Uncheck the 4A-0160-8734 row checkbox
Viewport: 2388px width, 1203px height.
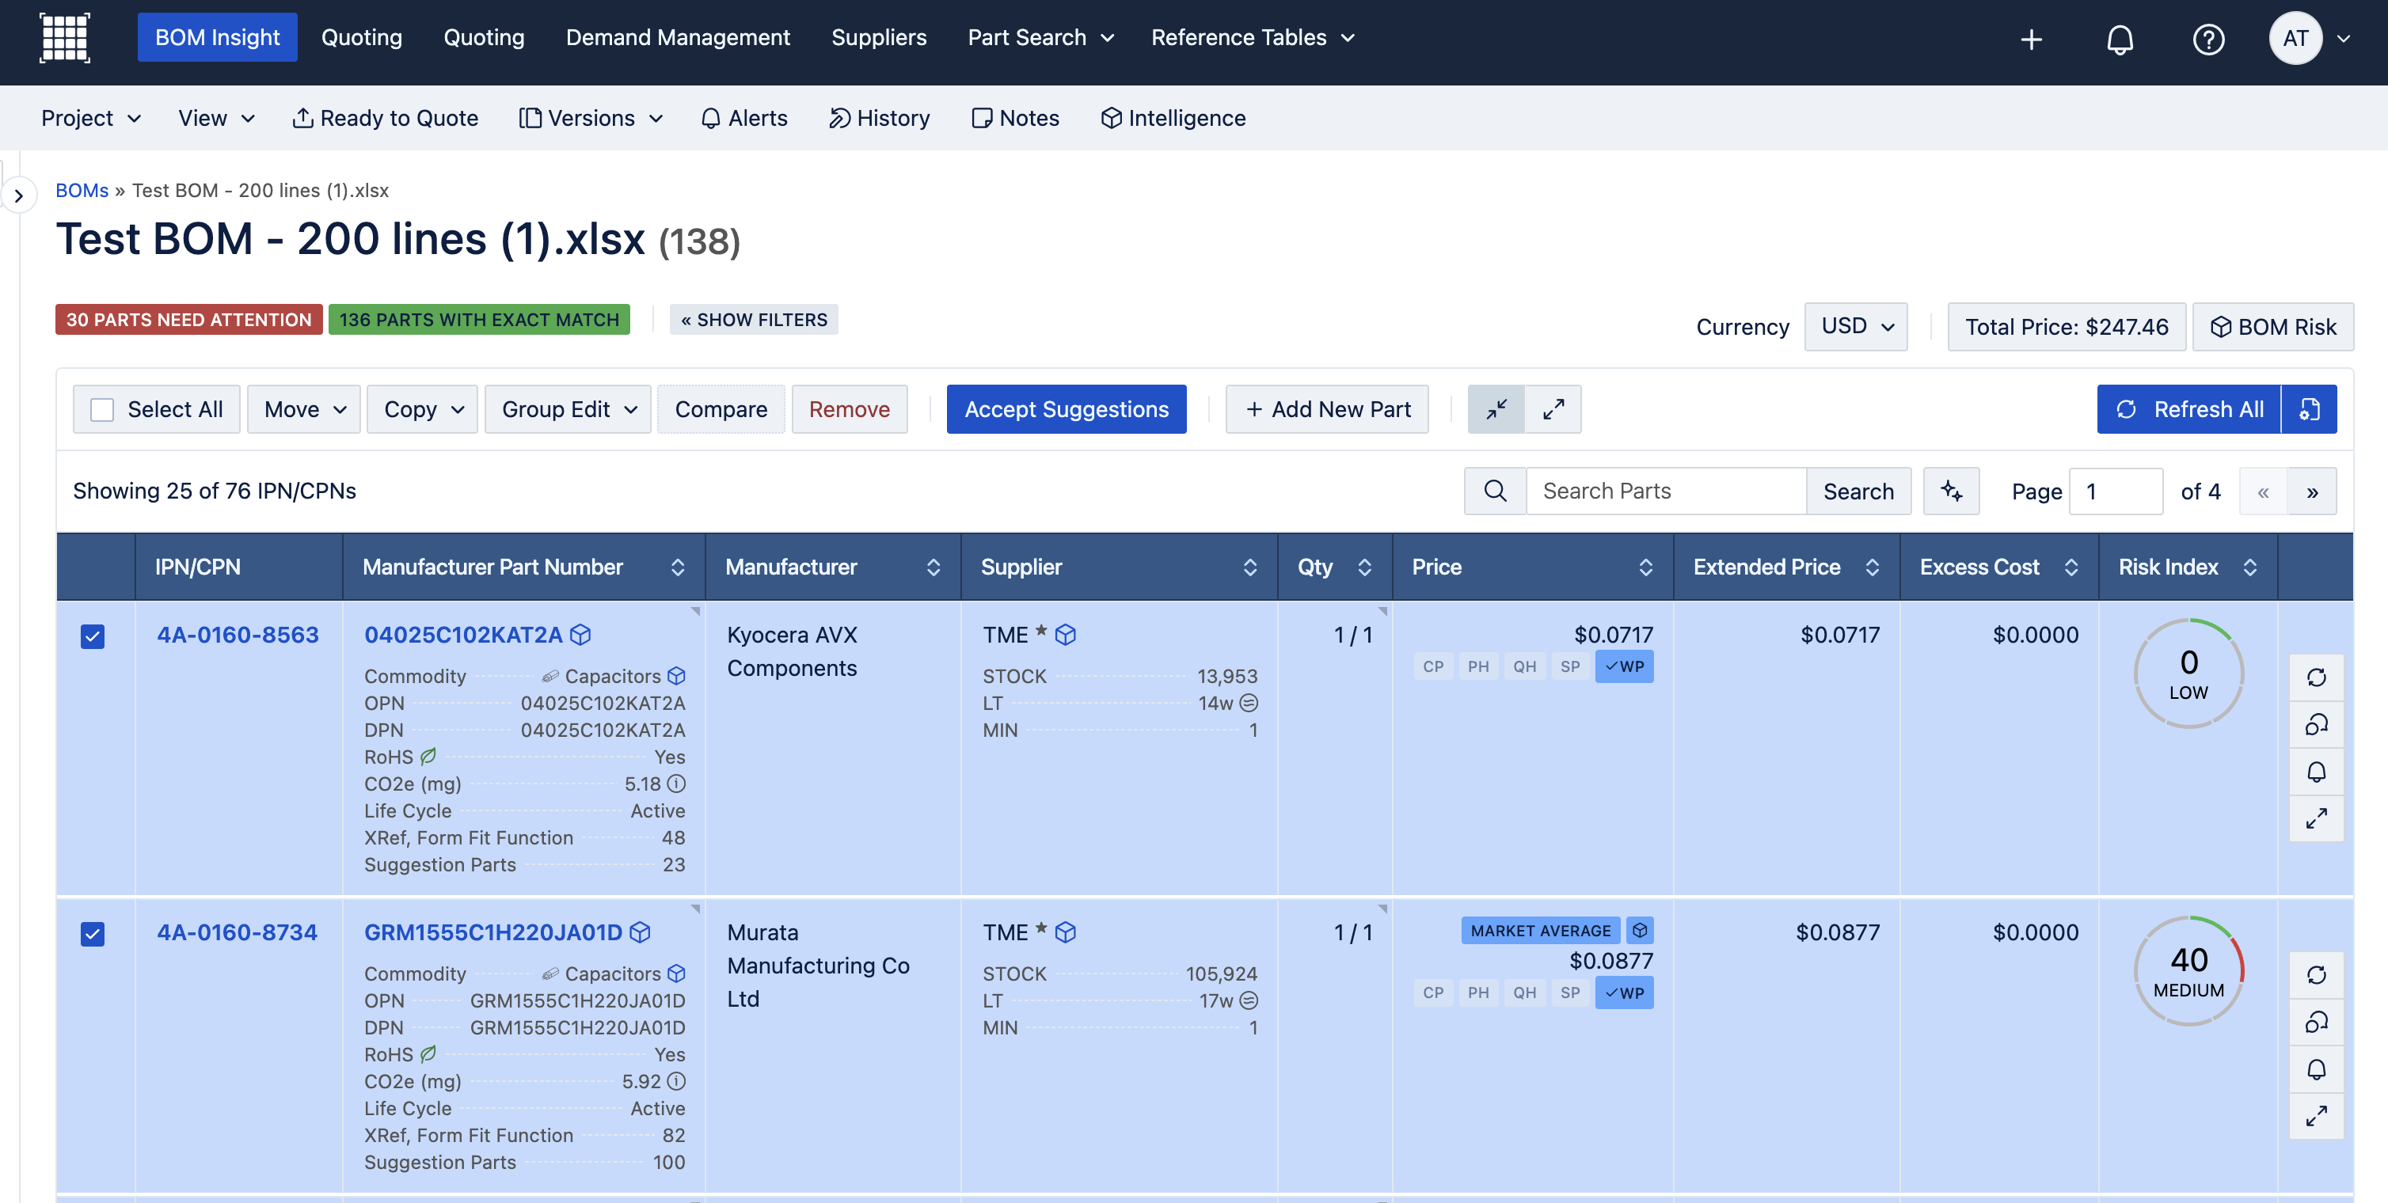[x=93, y=933]
